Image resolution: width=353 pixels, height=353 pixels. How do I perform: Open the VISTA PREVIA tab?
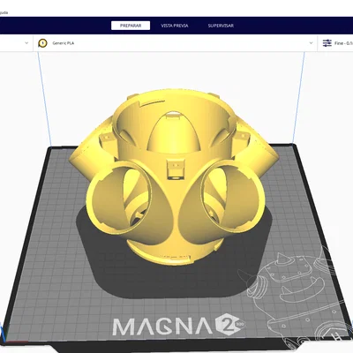pos(175,26)
